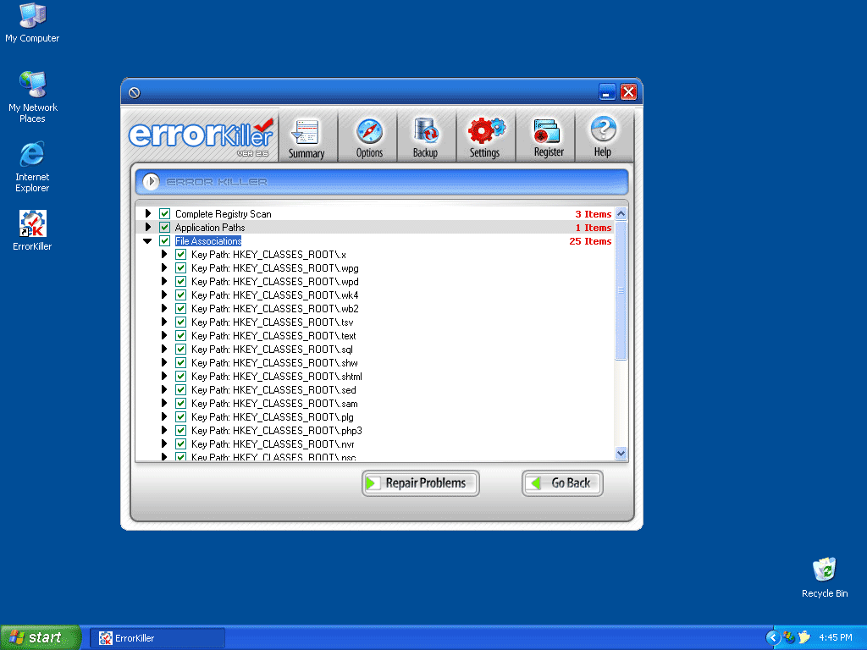Open the Recycle Bin desktop icon
Viewport: 867px width, 650px height.
824,571
